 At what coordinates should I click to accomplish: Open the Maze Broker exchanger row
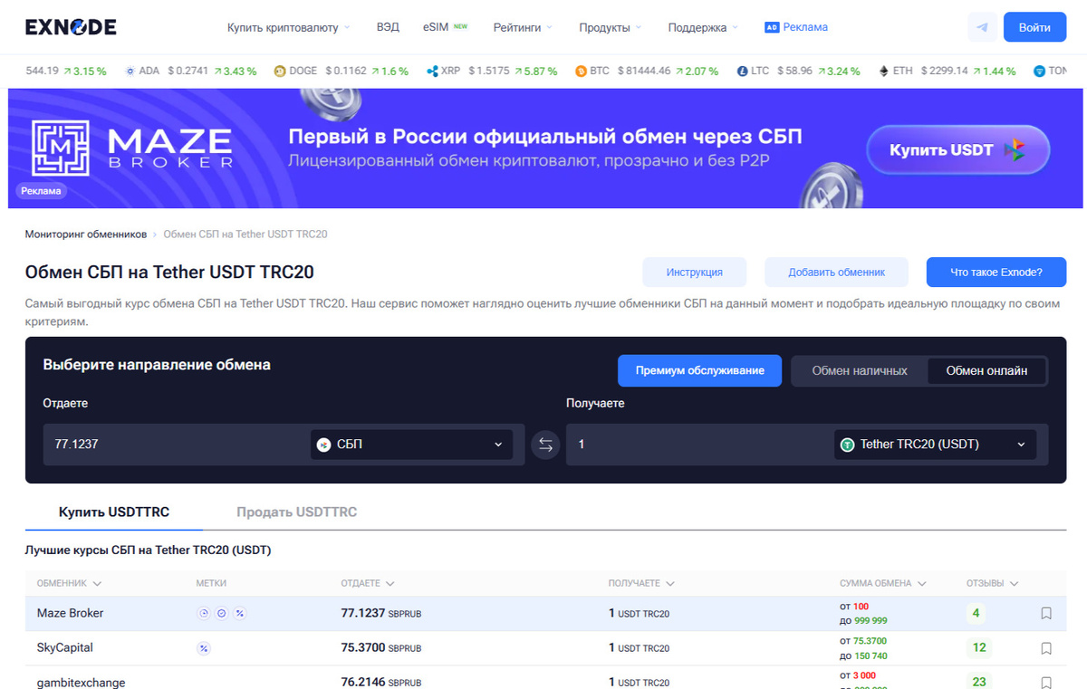coord(545,613)
